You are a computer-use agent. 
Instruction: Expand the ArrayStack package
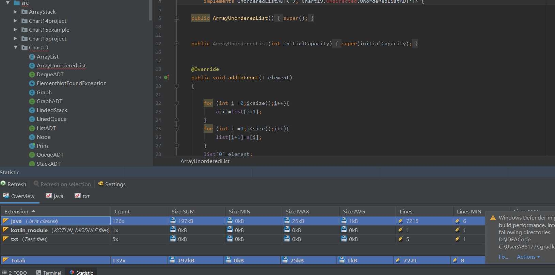pyautogui.click(x=15, y=12)
